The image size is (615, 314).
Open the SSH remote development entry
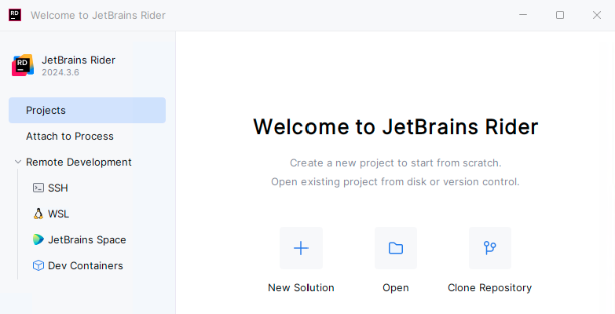[x=58, y=188]
